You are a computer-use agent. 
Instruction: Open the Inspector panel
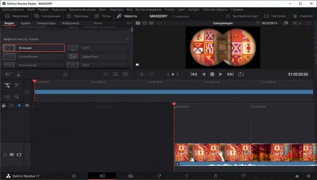click(x=303, y=16)
